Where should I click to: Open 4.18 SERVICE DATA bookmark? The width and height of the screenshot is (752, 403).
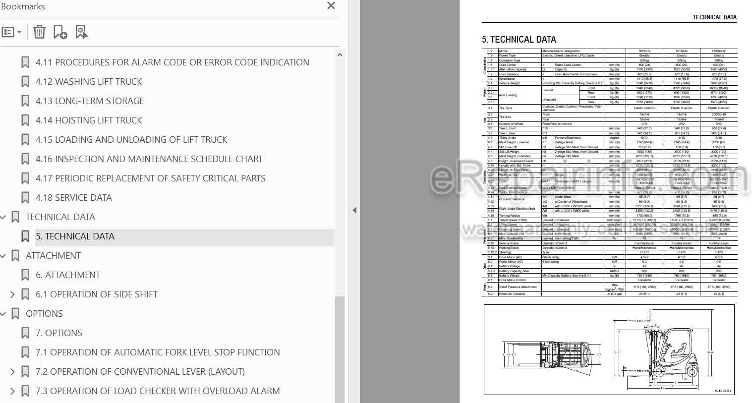click(74, 198)
